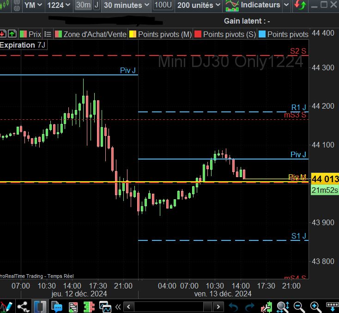Select the 100U units shortcut
The width and height of the screenshot is (339, 313).
point(163,5)
